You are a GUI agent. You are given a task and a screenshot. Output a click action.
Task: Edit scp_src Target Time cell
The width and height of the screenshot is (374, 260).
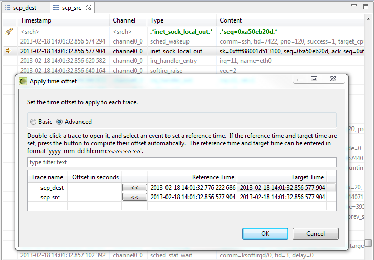pos(282,197)
